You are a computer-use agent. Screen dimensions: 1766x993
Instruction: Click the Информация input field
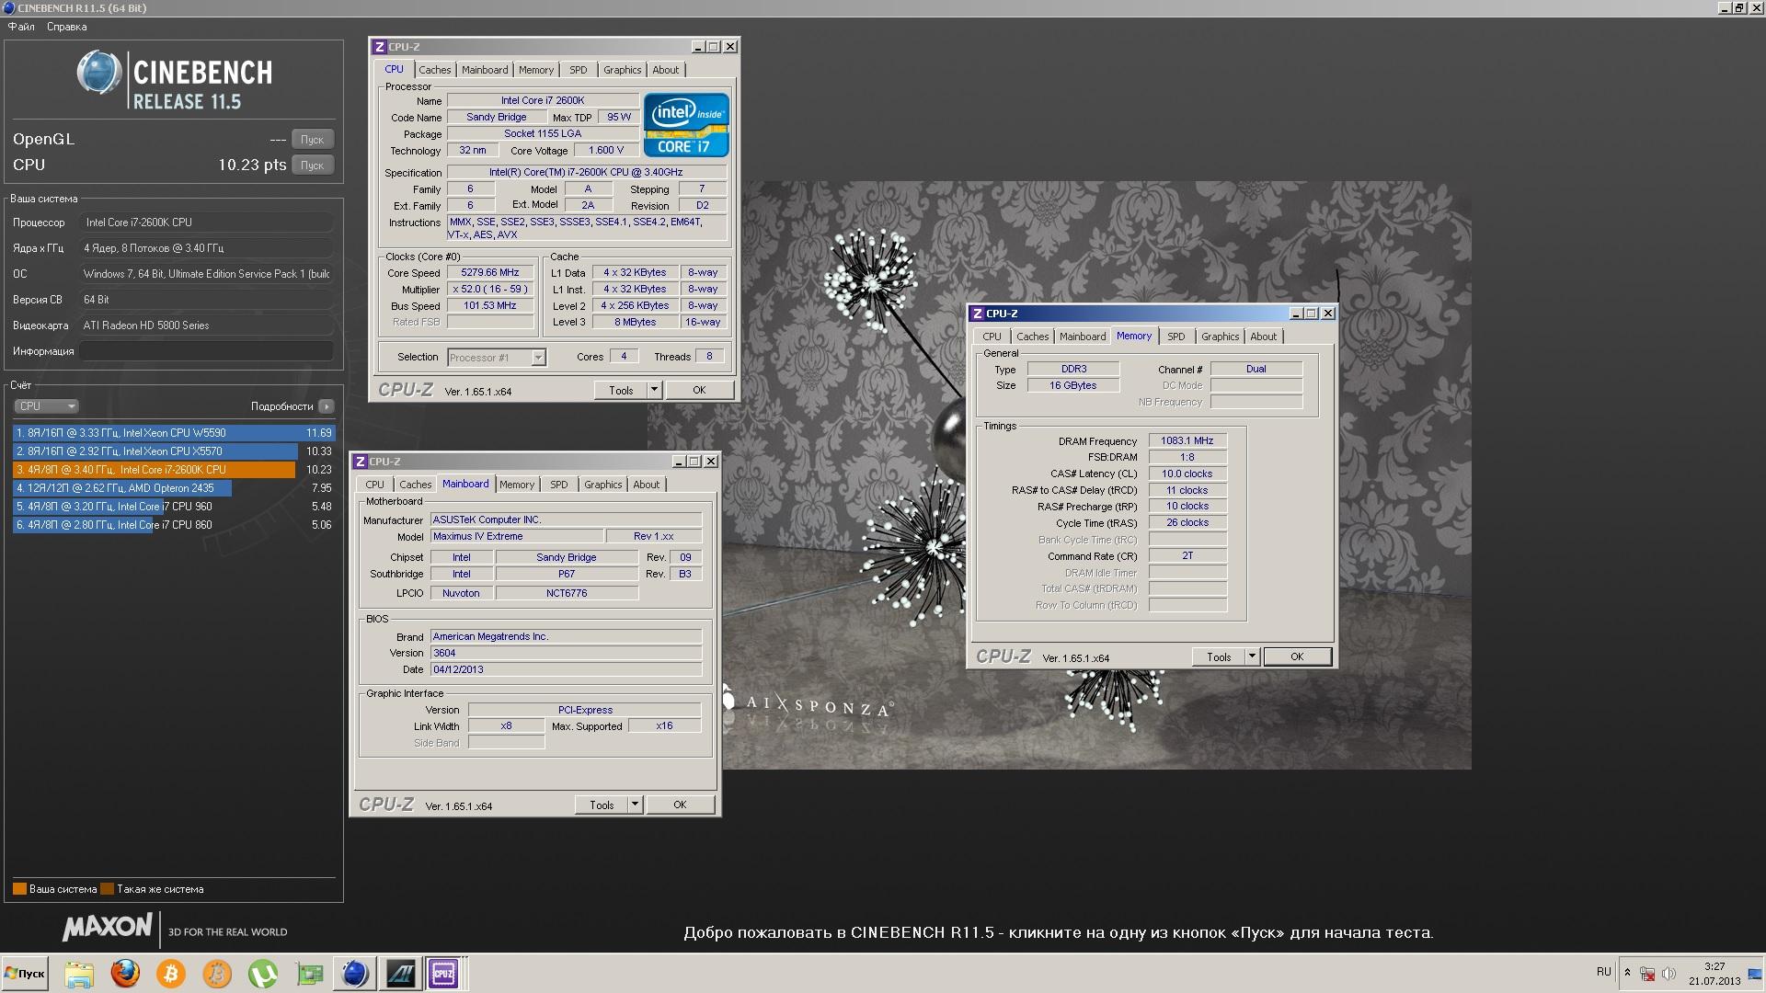(206, 351)
